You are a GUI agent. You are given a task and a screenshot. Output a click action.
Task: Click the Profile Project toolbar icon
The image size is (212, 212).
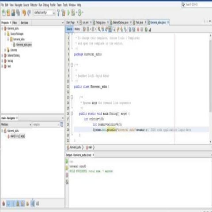pos(79,13)
